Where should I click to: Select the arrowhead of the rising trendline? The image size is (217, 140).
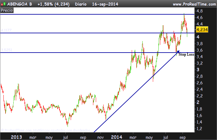(178, 52)
